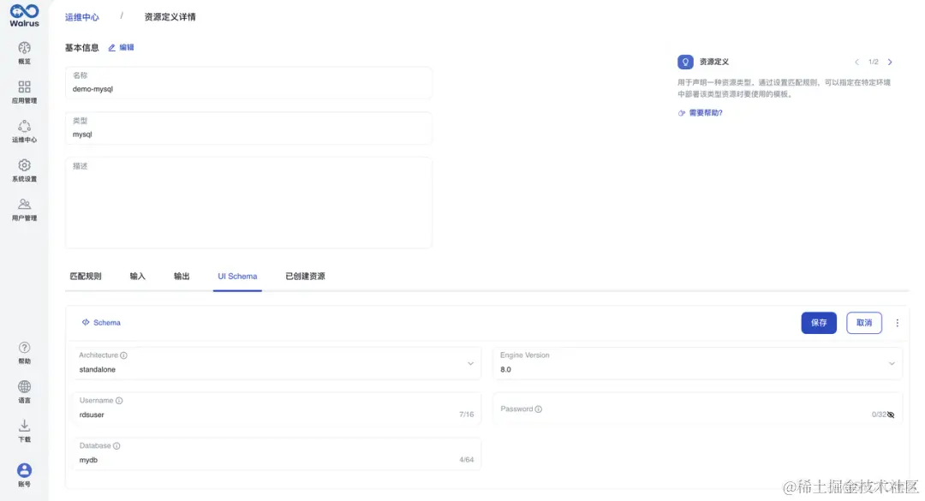Open 用户管理 in the sidebar
925x501 pixels.
coord(24,210)
